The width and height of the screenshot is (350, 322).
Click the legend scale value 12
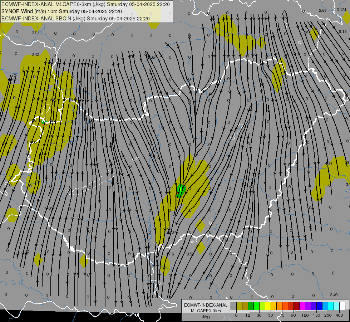[248, 315]
